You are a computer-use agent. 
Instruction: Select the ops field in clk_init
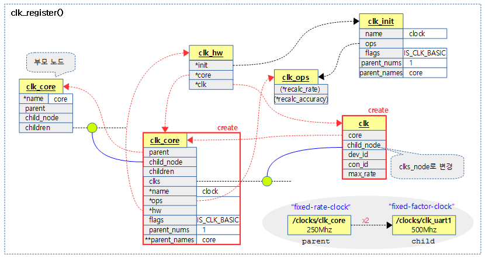pos(381,44)
